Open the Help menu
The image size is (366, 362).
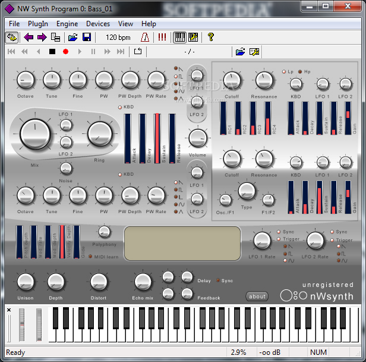149,24
